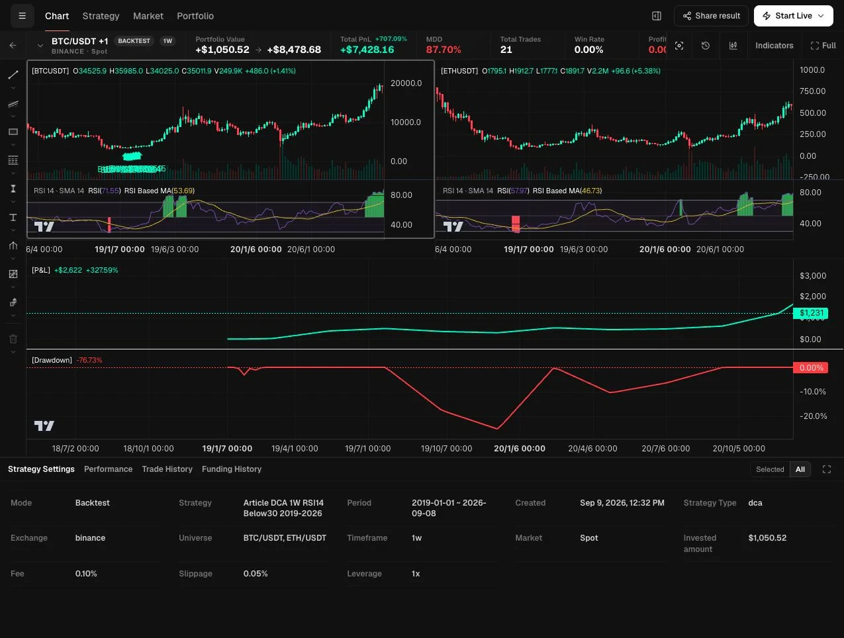
Task: Select the boxed diagonal pattern tool
Action: [x=13, y=274]
